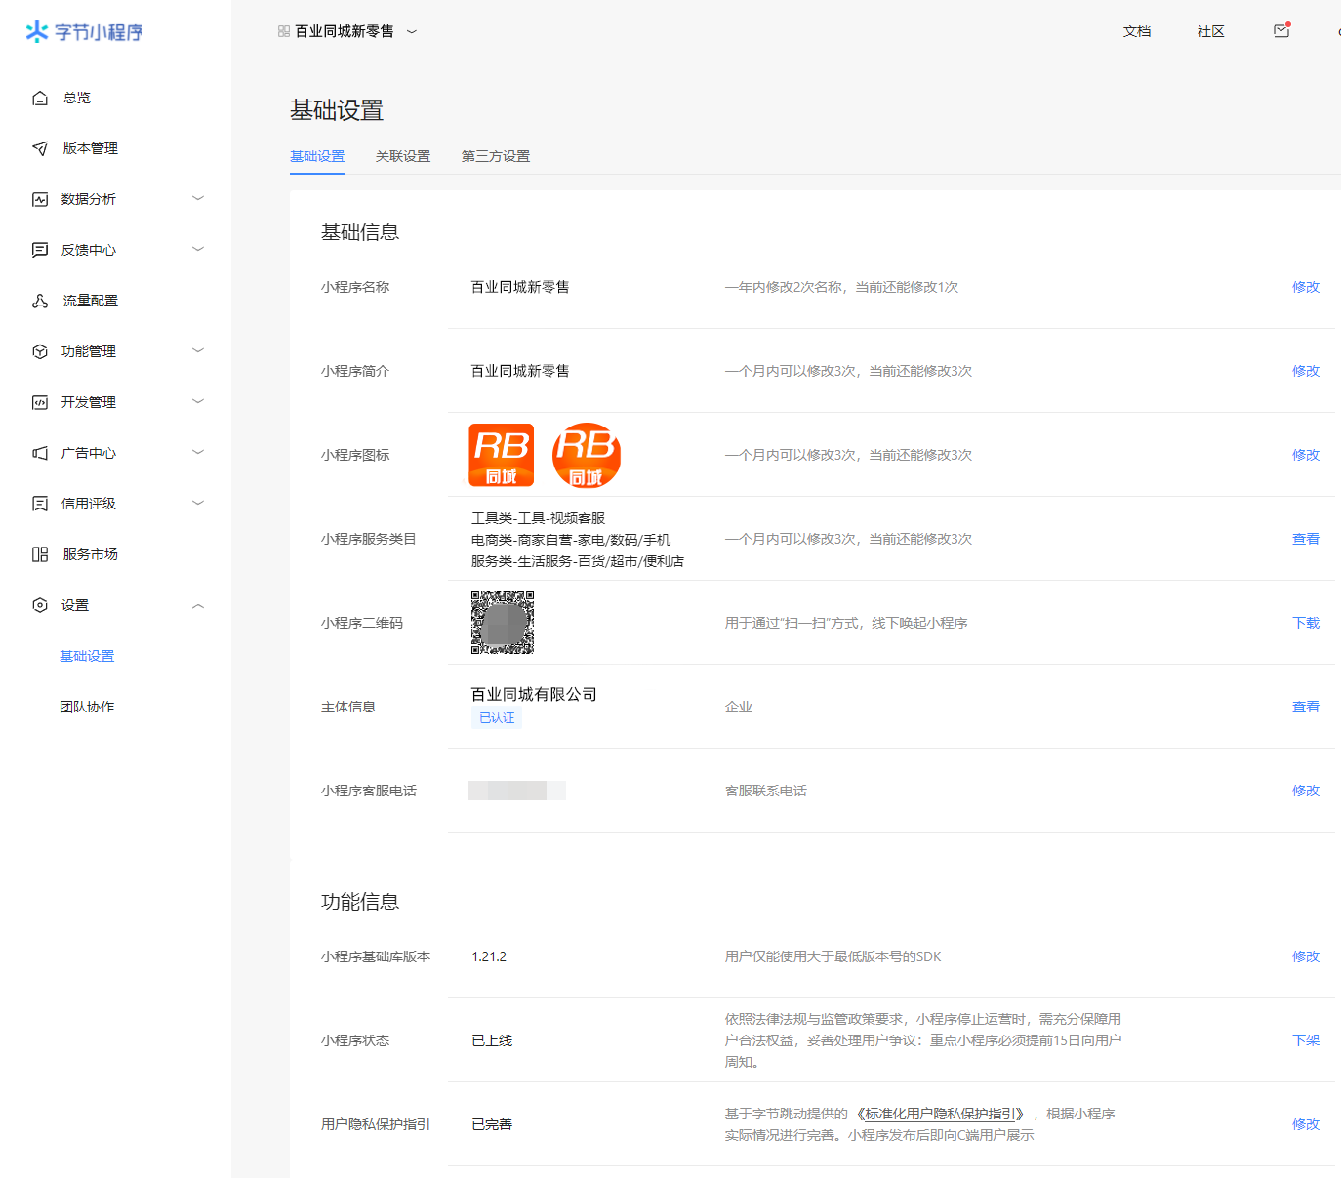Click 下载 for the QR code
1341x1178 pixels.
click(x=1305, y=623)
